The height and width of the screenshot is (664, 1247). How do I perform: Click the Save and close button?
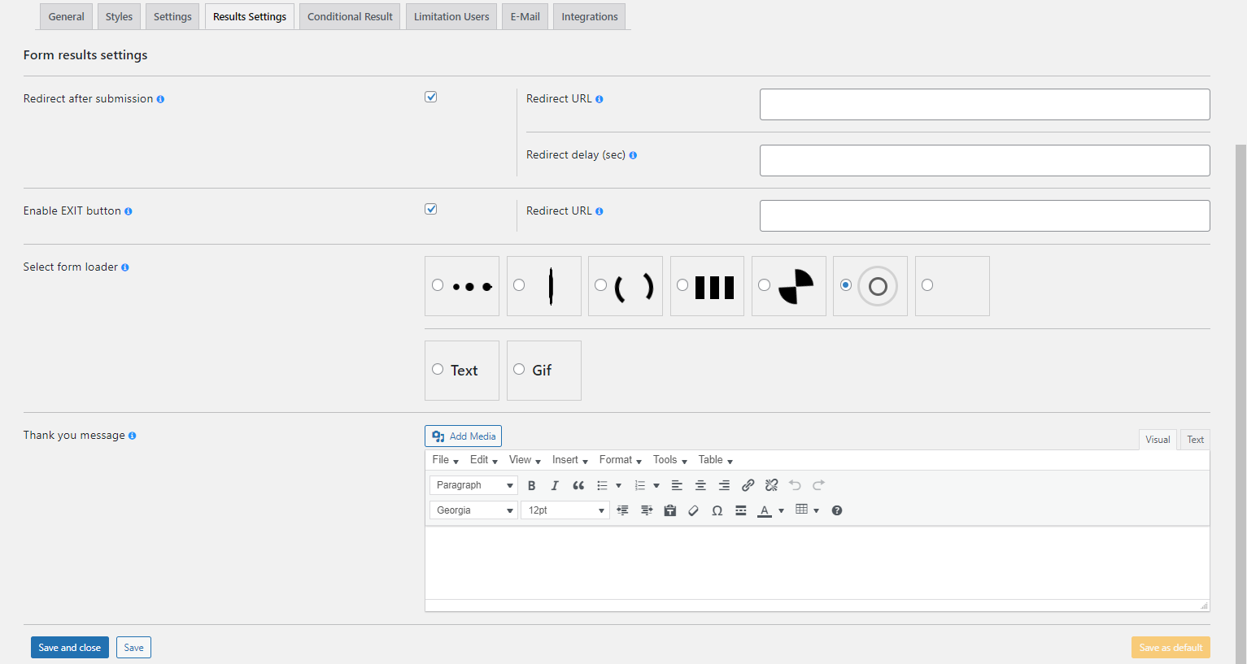point(70,648)
